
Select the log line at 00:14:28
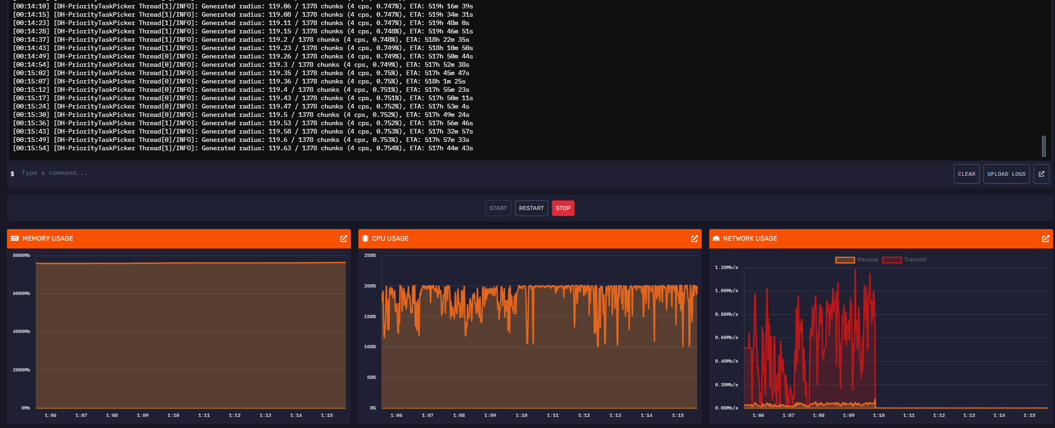pyautogui.click(x=243, y=32)
